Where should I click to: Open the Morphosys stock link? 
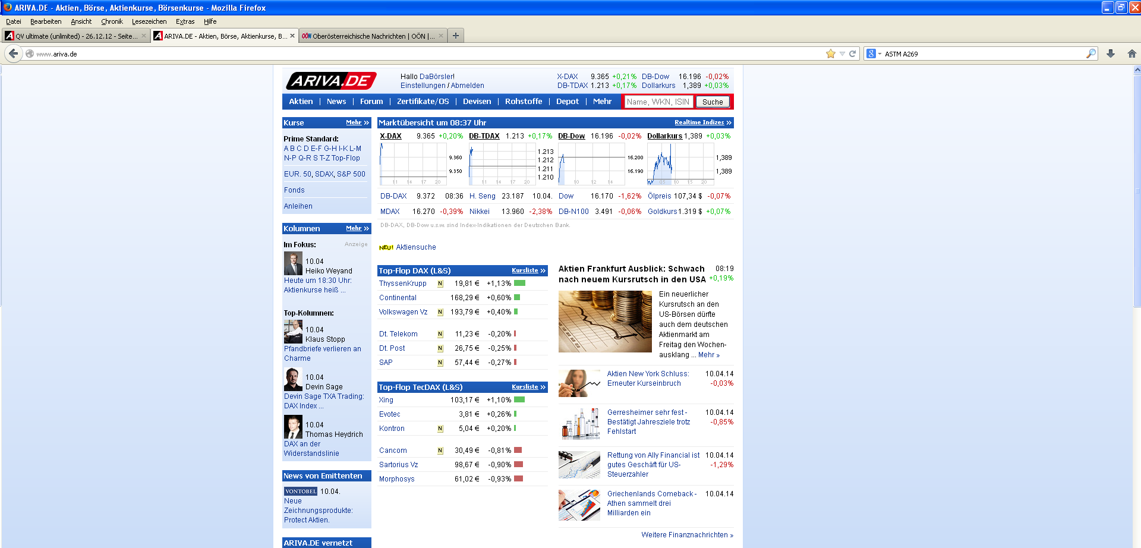click(397, 479)
